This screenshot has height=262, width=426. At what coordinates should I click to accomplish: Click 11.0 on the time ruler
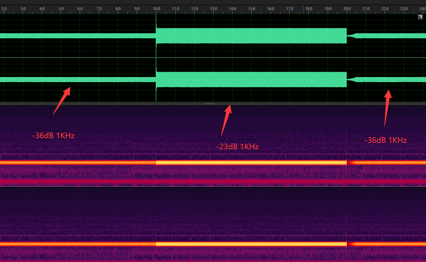point(175,9)
